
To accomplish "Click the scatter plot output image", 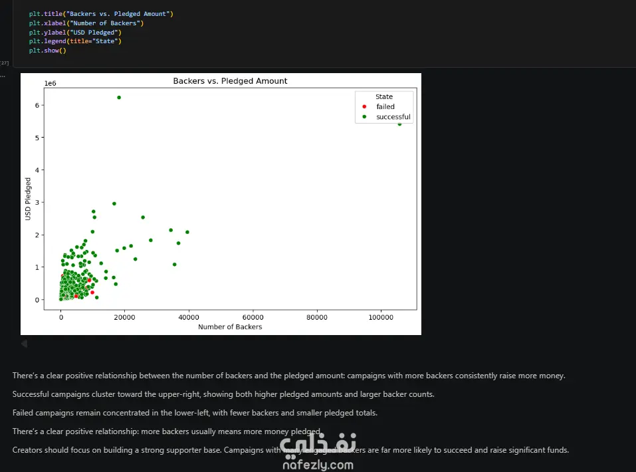I will [221, 203].
